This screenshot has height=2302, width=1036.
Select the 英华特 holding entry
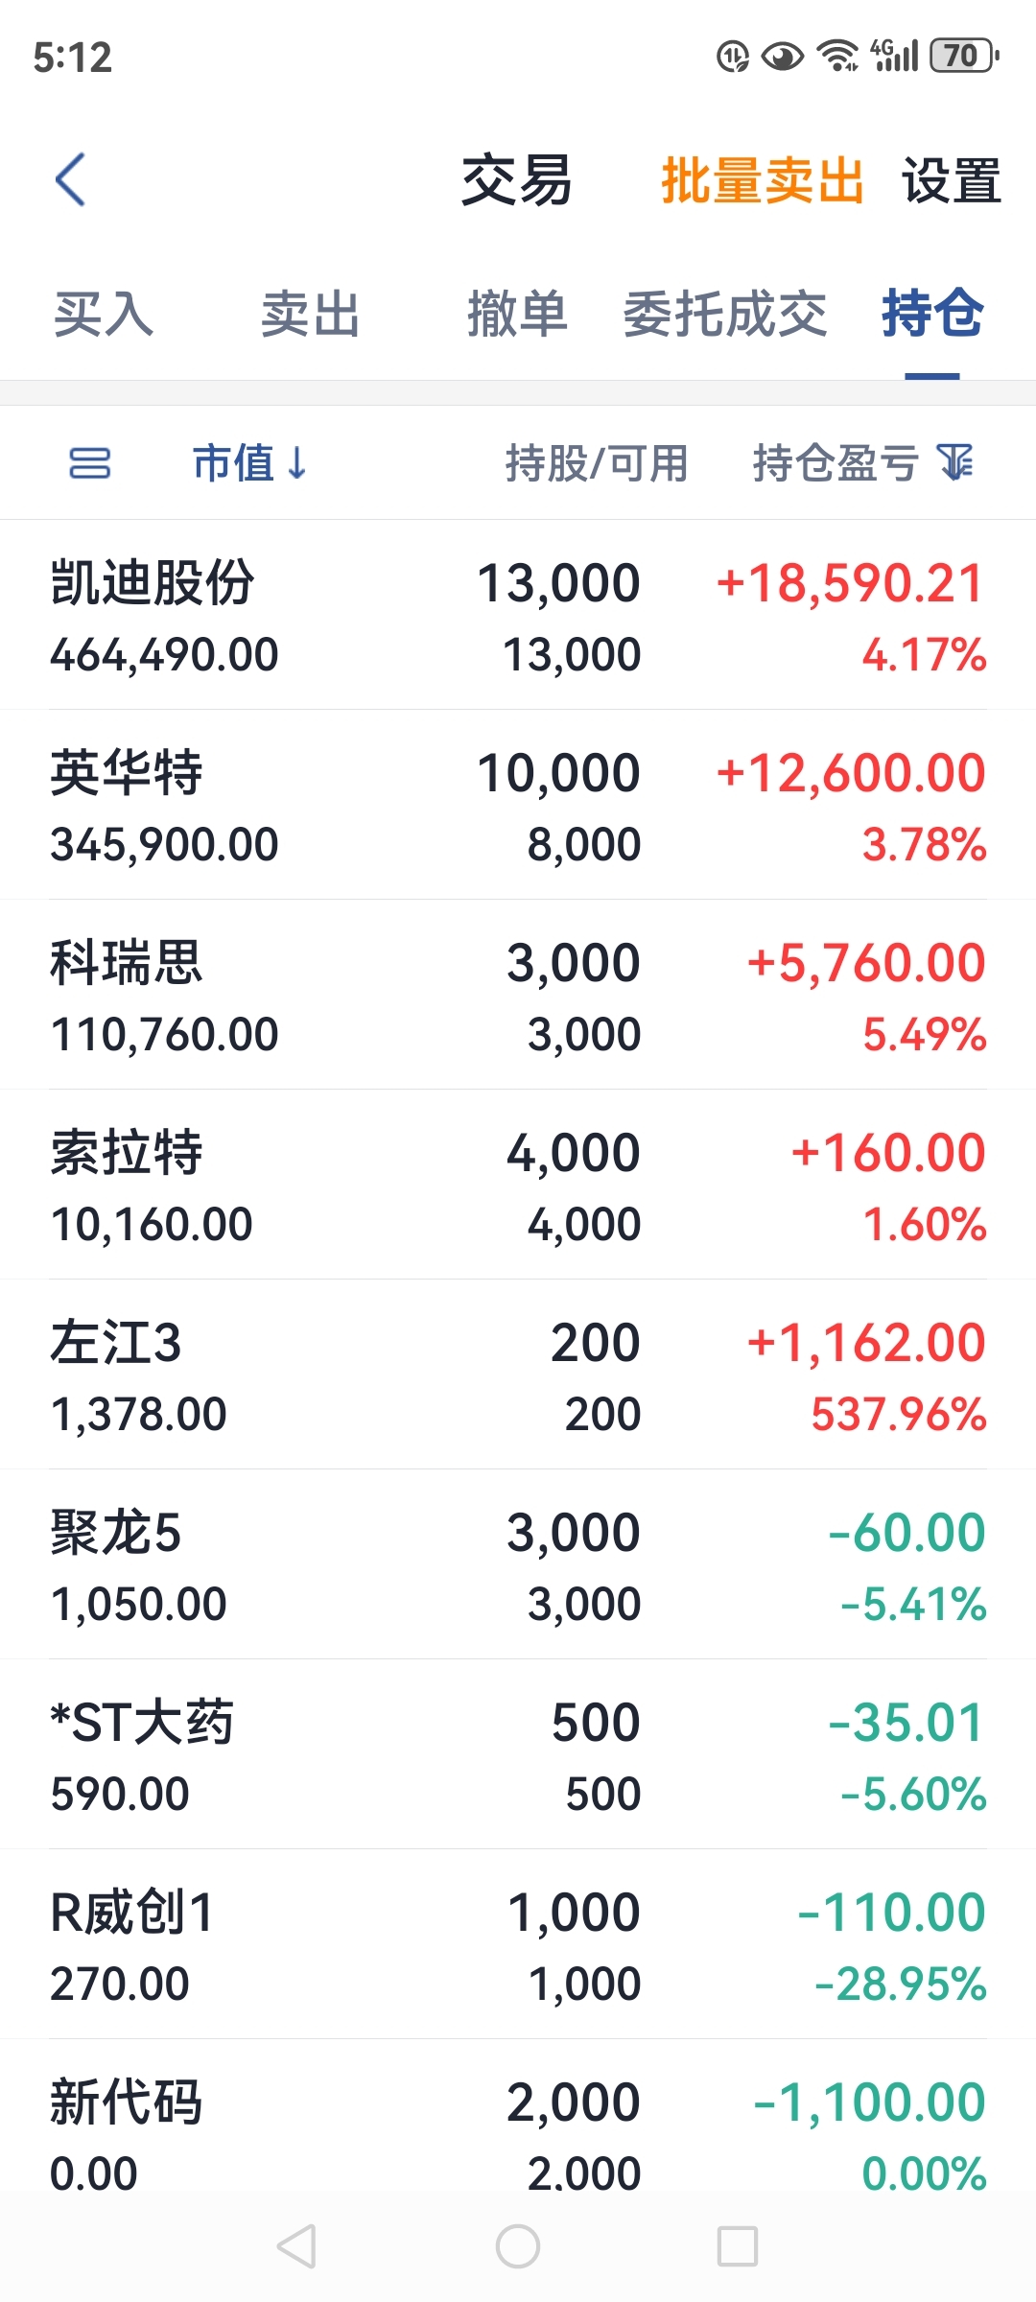pyautogui.click(x=518, y=806)
